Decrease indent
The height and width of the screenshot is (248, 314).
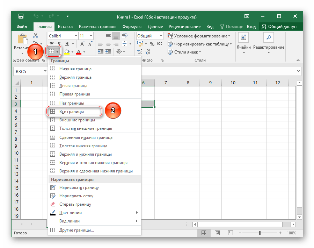tap(101, 52)
